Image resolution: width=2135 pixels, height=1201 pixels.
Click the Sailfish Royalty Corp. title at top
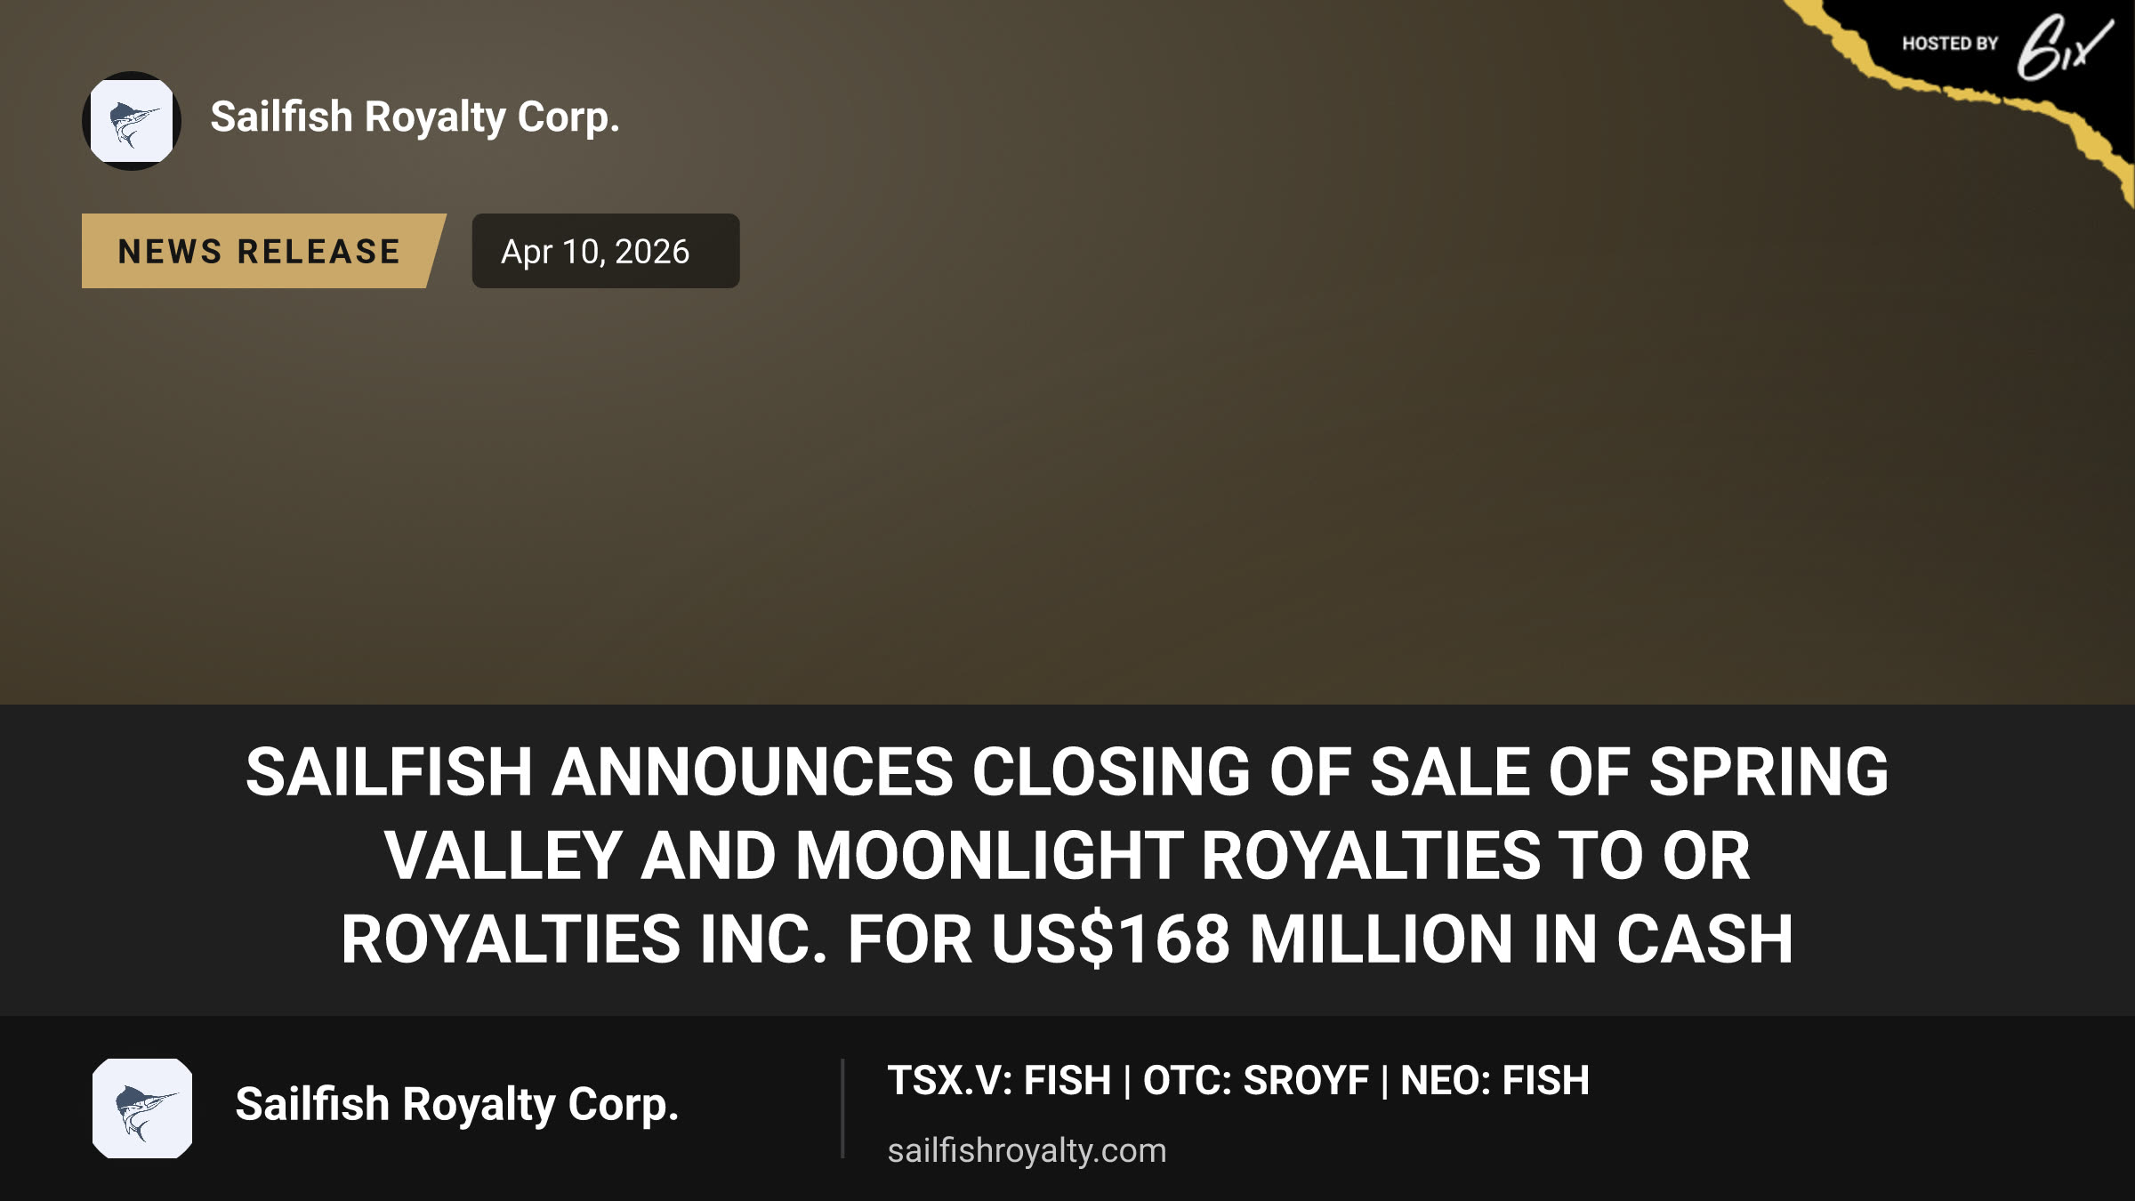[415, 117]
